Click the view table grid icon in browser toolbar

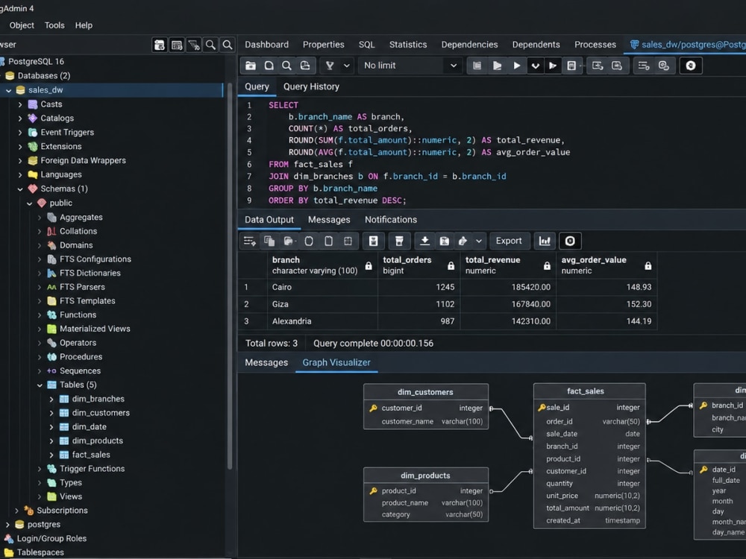coord(177,45)
